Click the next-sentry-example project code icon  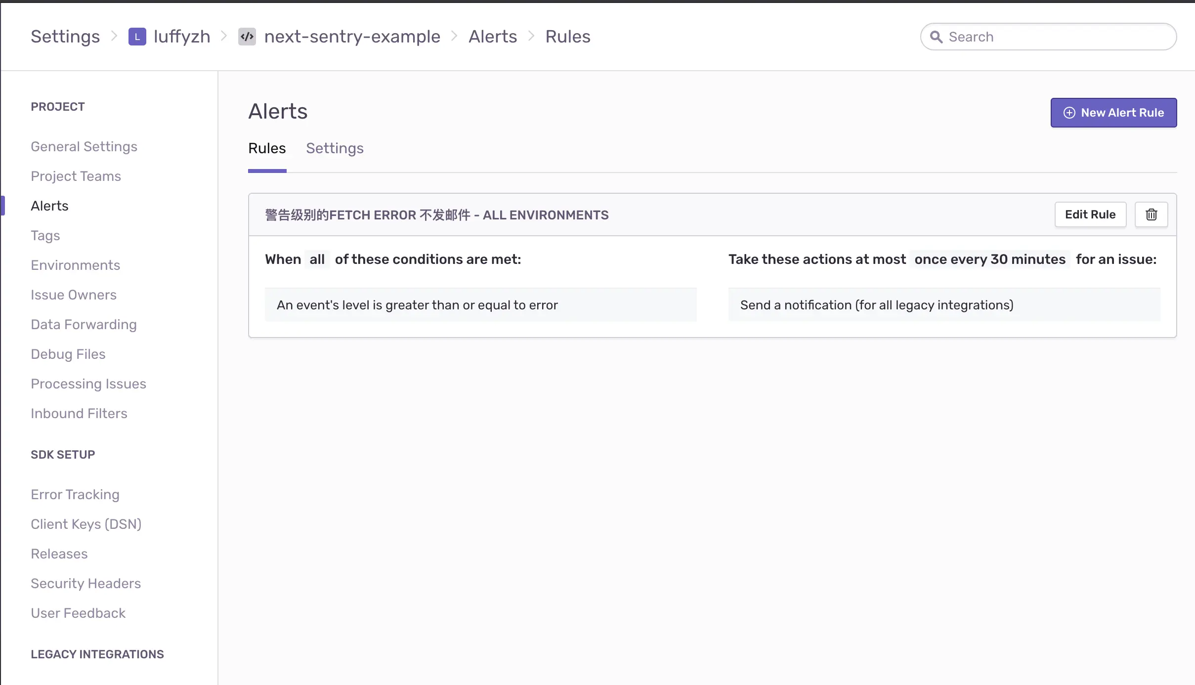[247, 37]
